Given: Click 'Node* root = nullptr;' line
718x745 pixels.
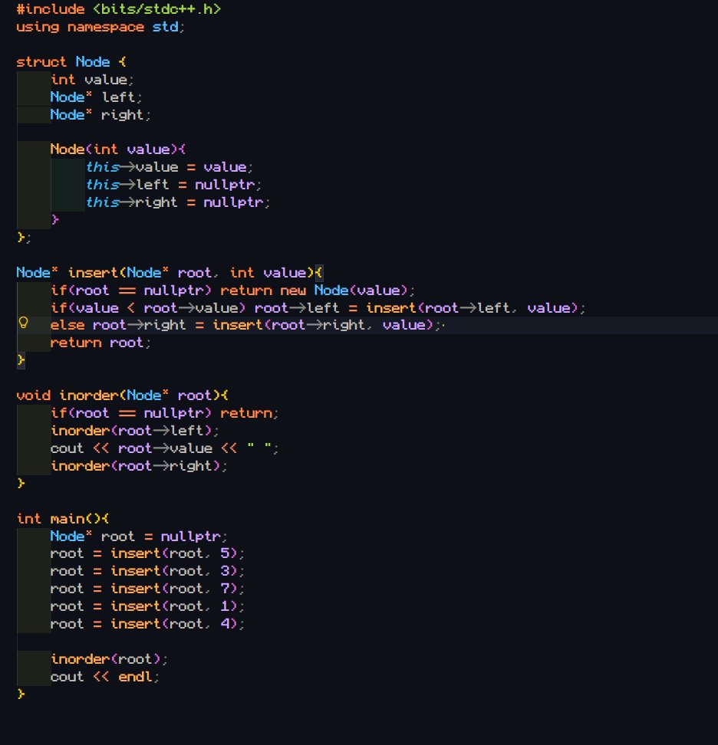Looking at the screenshot, I should coord(139,536).
